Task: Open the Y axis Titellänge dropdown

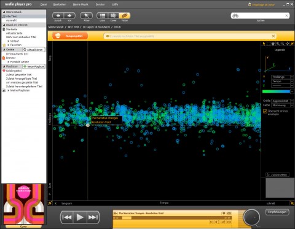Action: [282, 77]
